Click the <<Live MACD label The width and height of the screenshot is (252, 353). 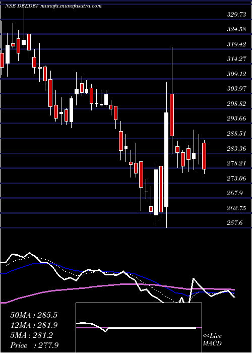tap(212, 340)
